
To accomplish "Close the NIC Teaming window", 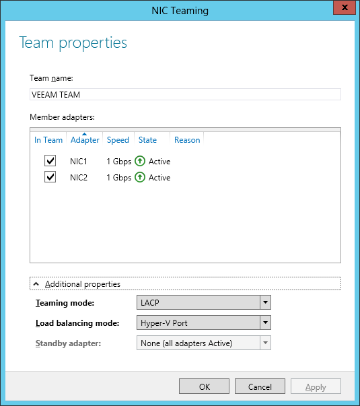I will (x=345, y=7).
